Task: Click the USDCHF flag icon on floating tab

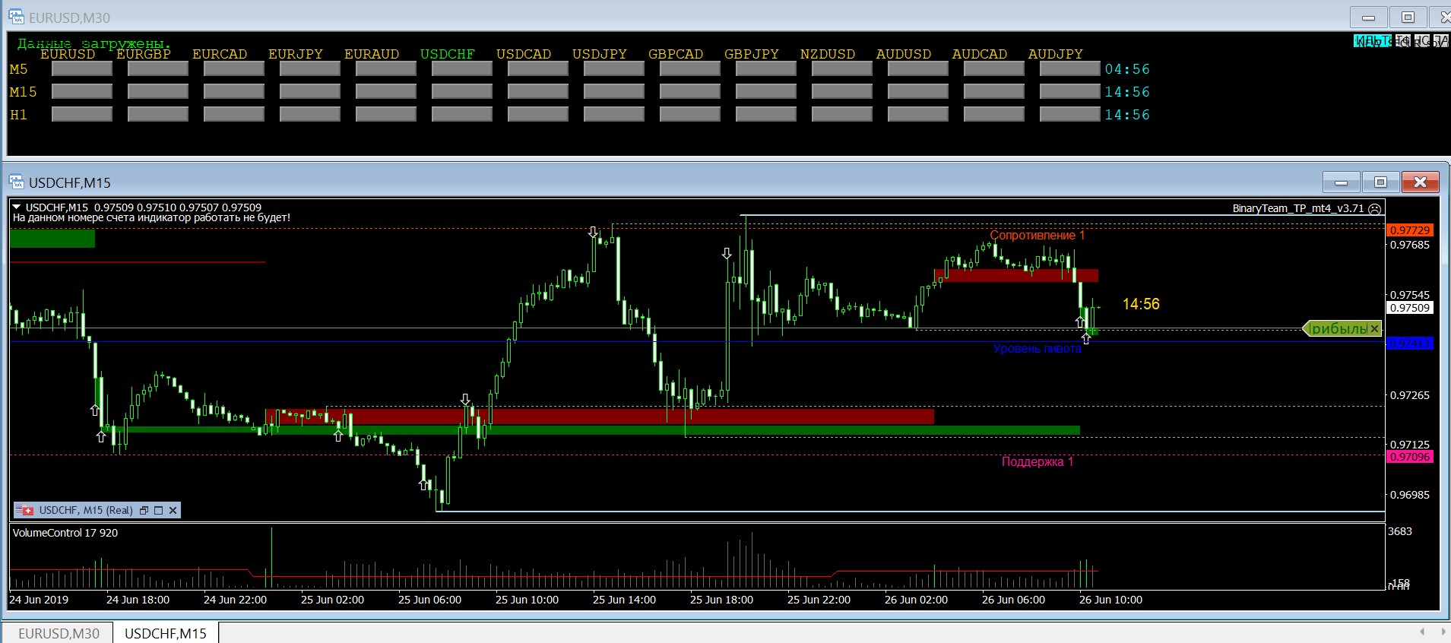Action: click(25, 511)
